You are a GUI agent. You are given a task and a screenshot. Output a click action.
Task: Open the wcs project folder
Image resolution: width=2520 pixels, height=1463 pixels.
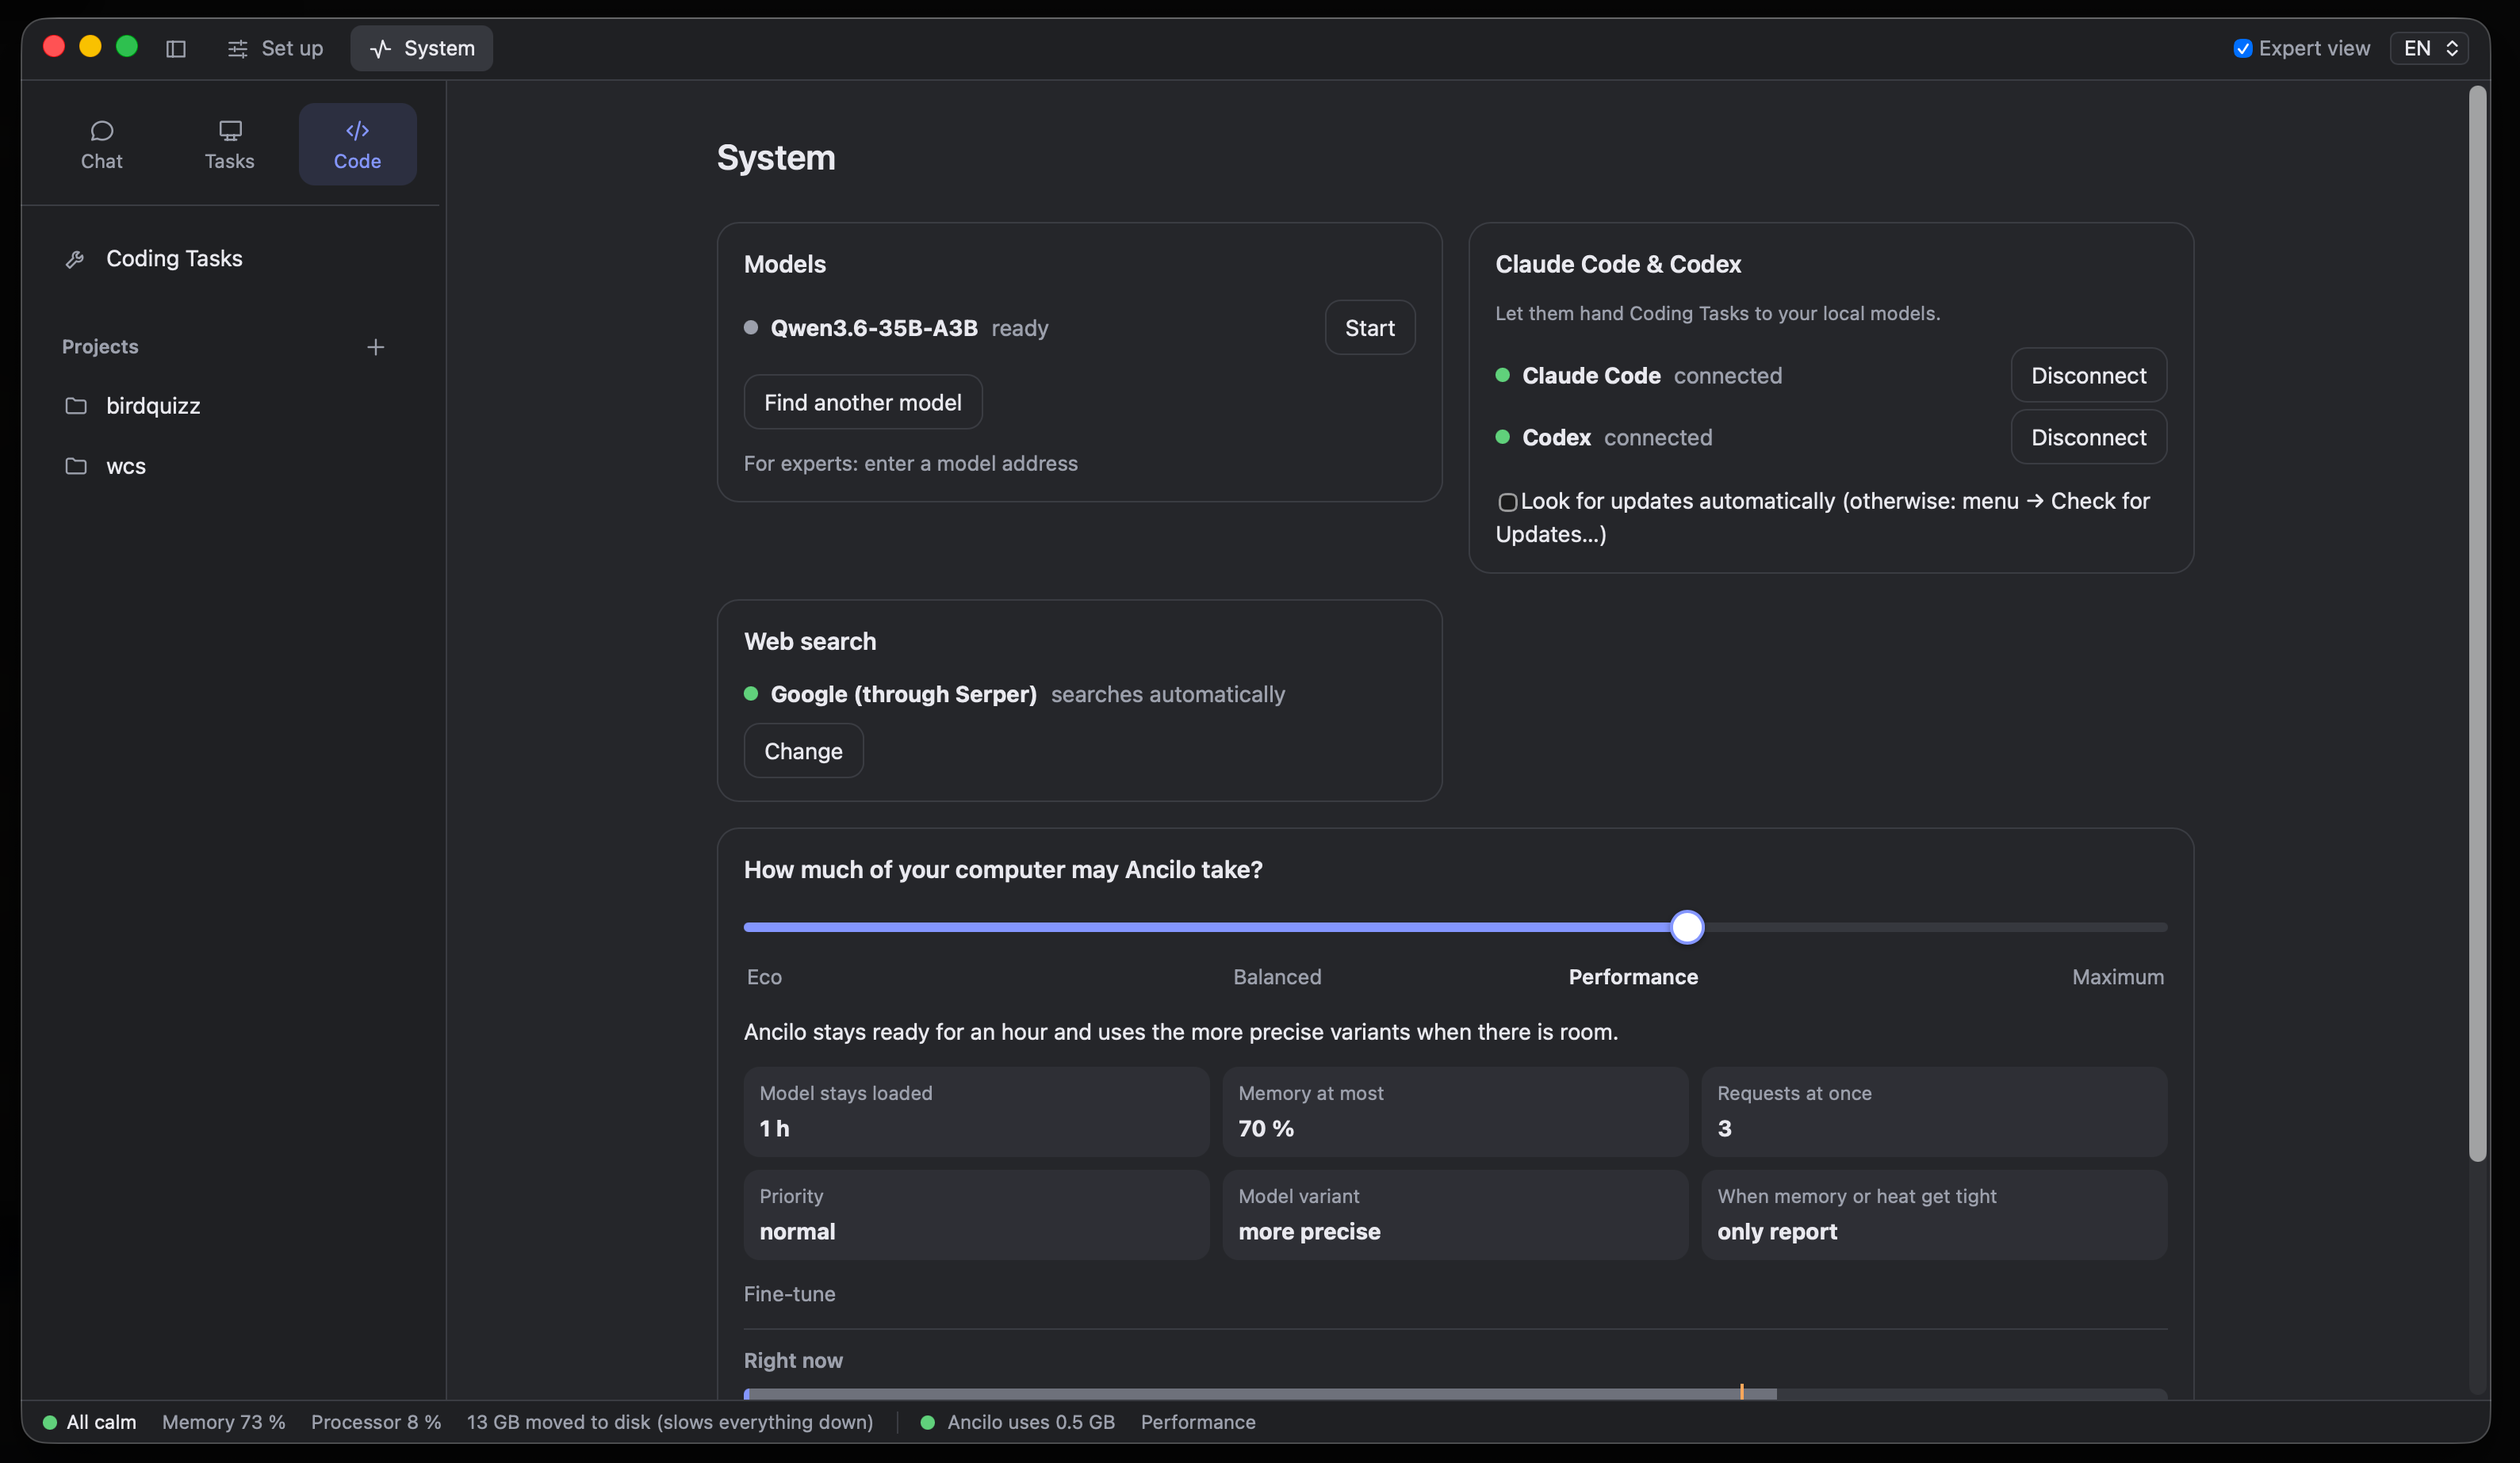106,467
